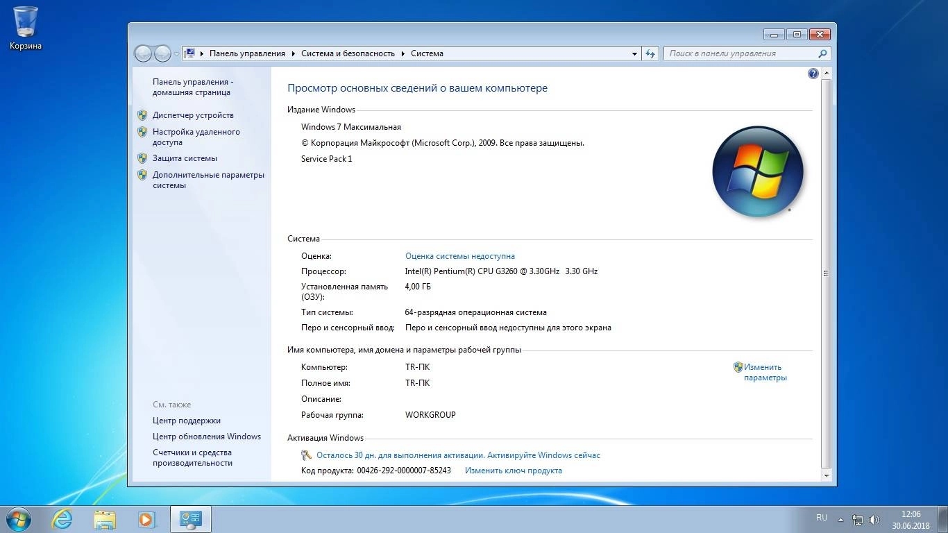Click Осталось 30 дн. activation link
The image size is (948, 533).
(458, 455)
